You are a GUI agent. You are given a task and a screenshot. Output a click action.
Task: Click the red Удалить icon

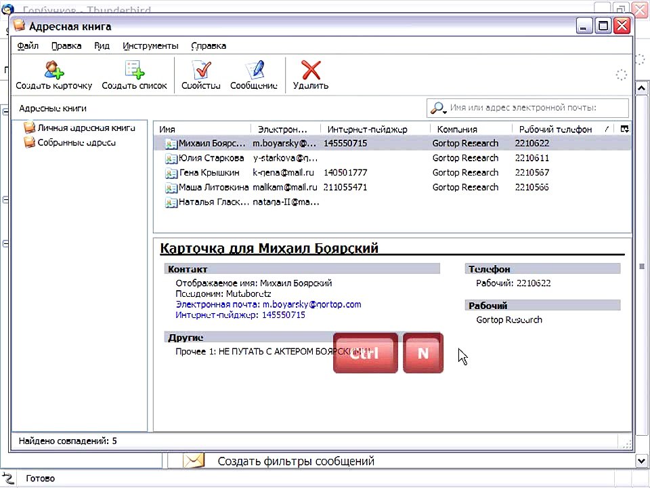click(311, 70)
